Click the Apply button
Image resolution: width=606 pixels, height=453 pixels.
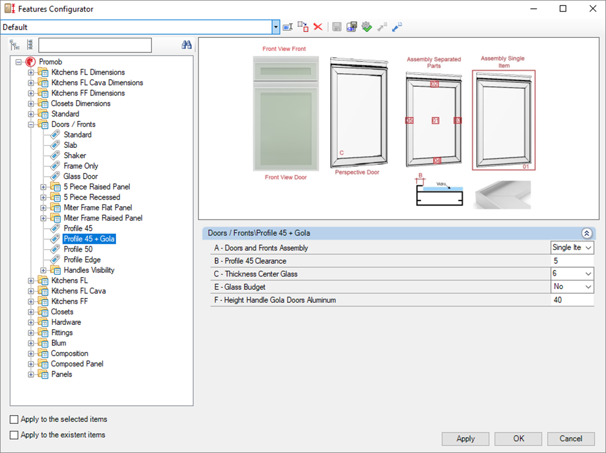point(465,439)
